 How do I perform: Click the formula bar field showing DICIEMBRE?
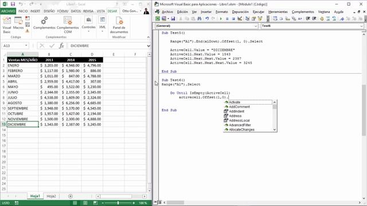[x=107, y=46]
